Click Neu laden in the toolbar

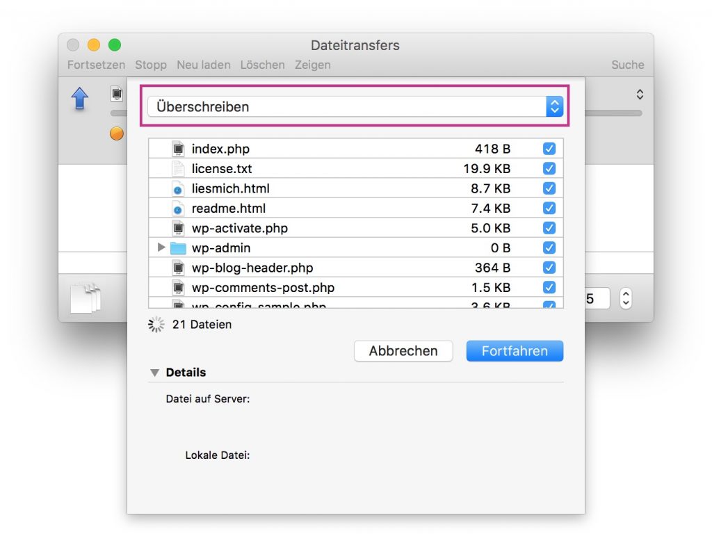pos(202,65)
